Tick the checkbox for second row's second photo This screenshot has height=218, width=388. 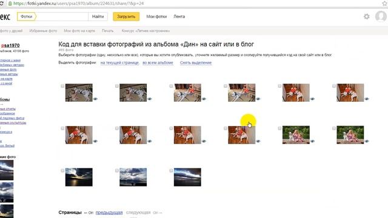click(117, 128)
